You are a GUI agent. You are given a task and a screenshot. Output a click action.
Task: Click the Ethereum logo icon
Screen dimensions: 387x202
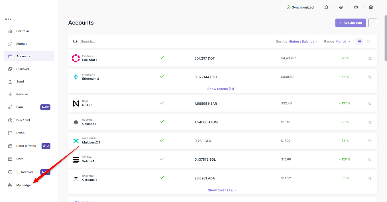pos(76,77)
